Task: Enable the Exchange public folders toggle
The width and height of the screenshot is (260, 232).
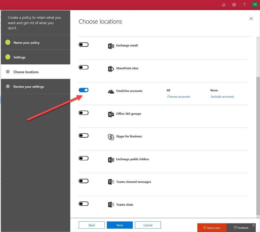Action: coord(84,158)
